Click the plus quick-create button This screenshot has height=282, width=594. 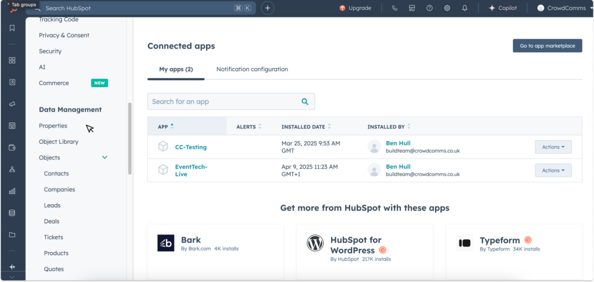click(267, 8)
